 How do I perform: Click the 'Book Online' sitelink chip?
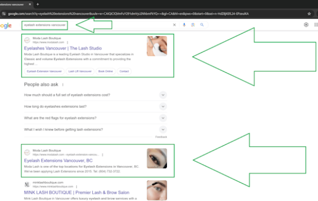pos(105,71)
